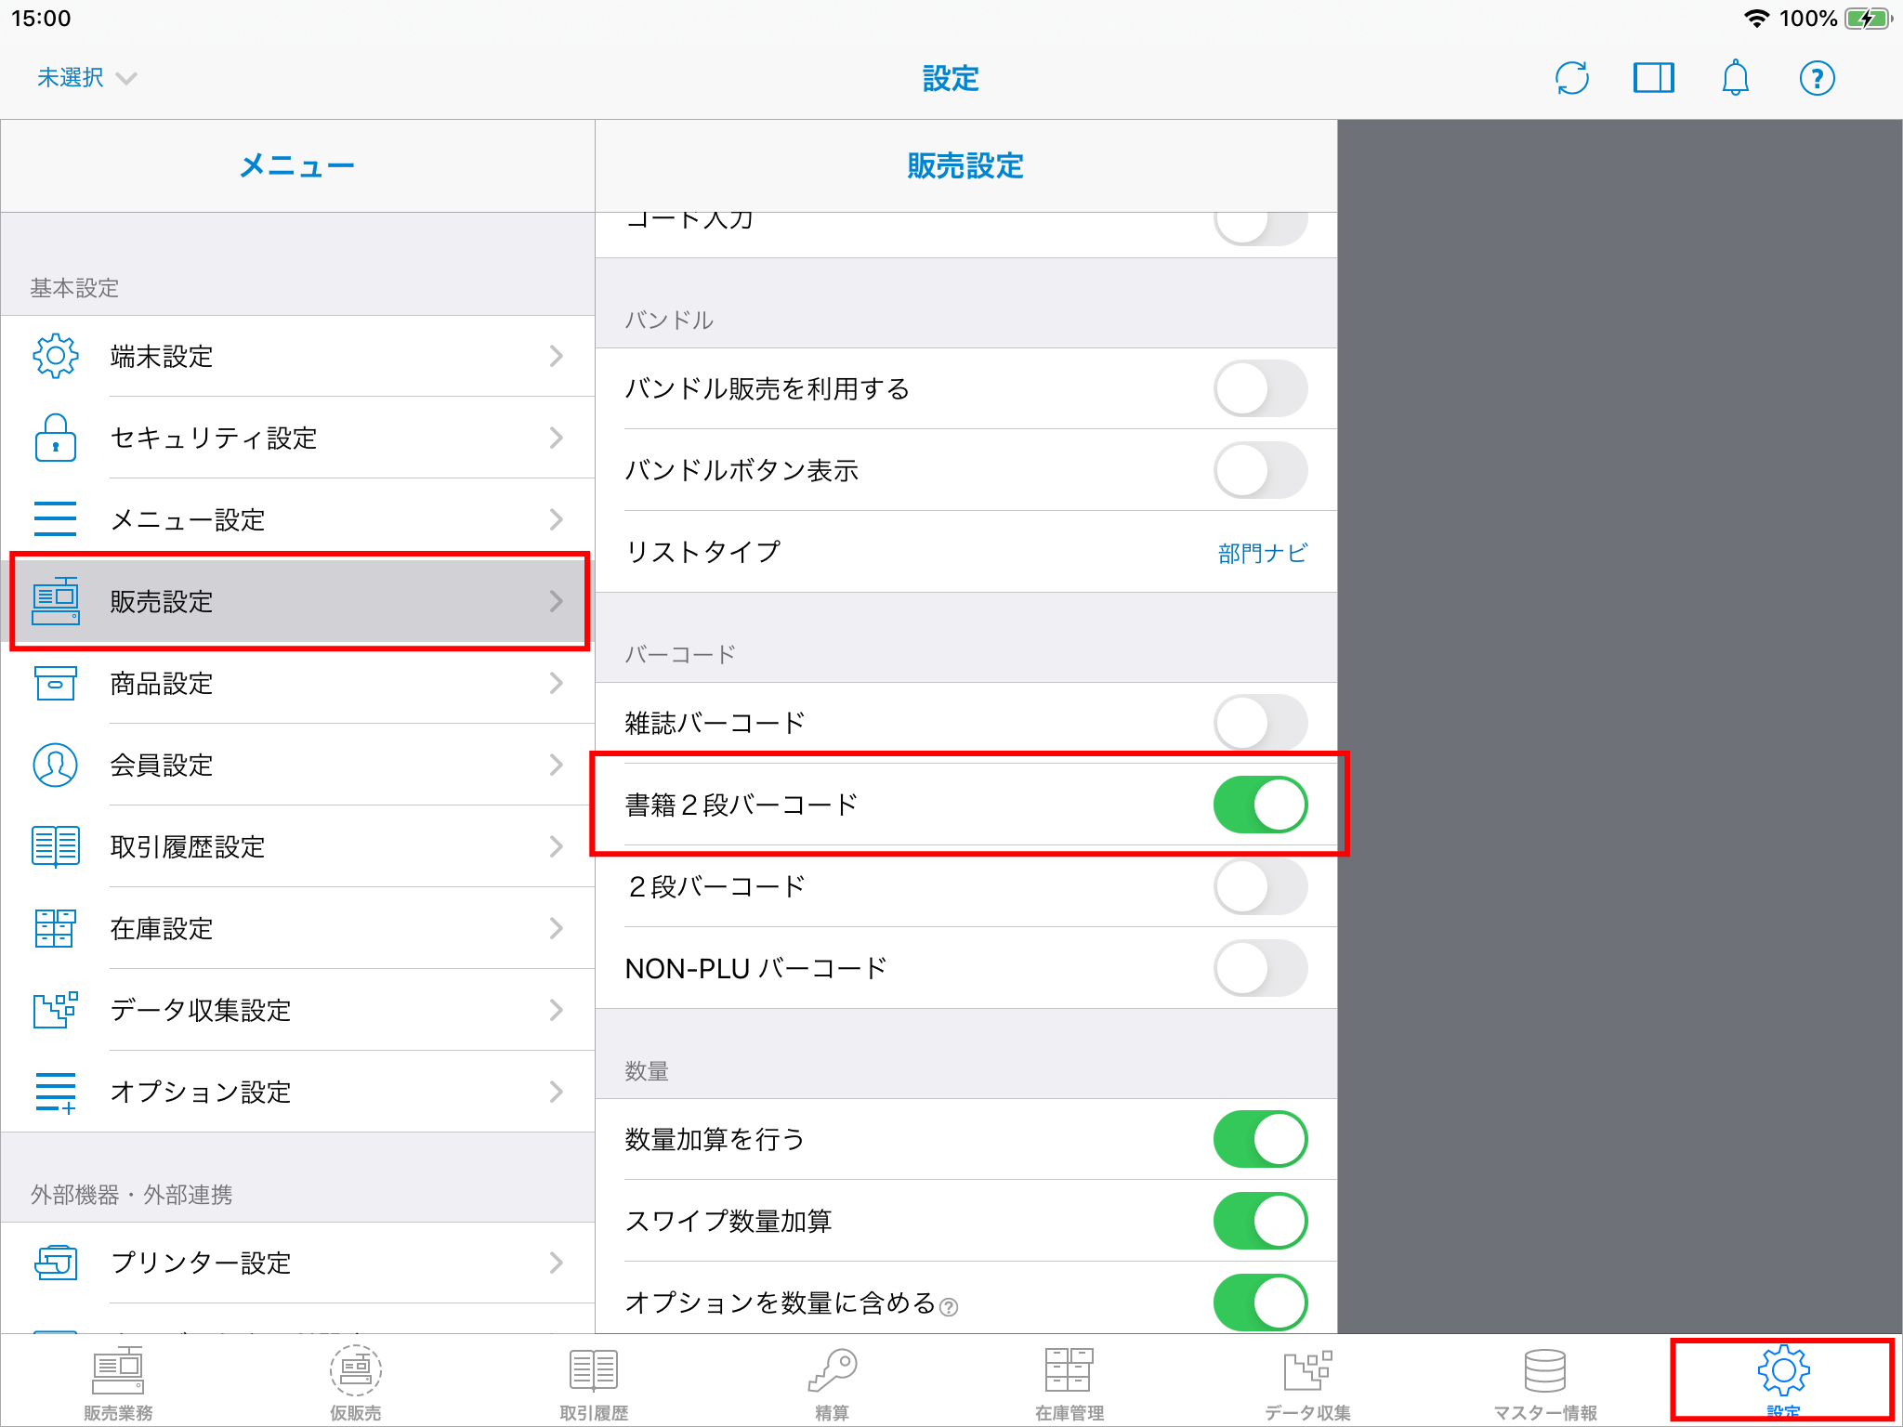
Task: Expand 取引履歴設定 chevron
Action: coord(557,846)
